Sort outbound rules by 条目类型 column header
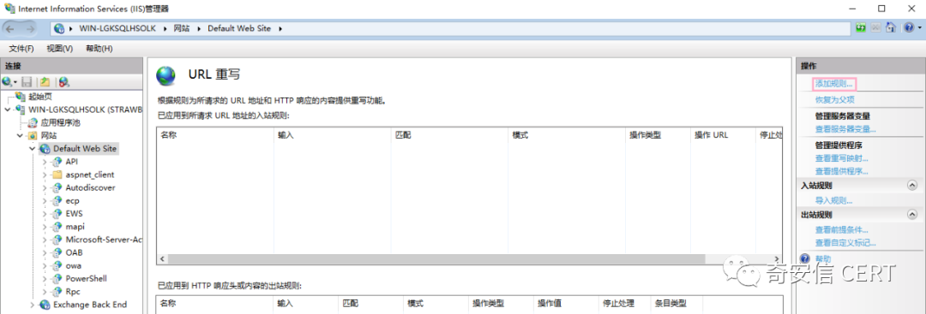 pyautogui.click(x=676, y=304)
